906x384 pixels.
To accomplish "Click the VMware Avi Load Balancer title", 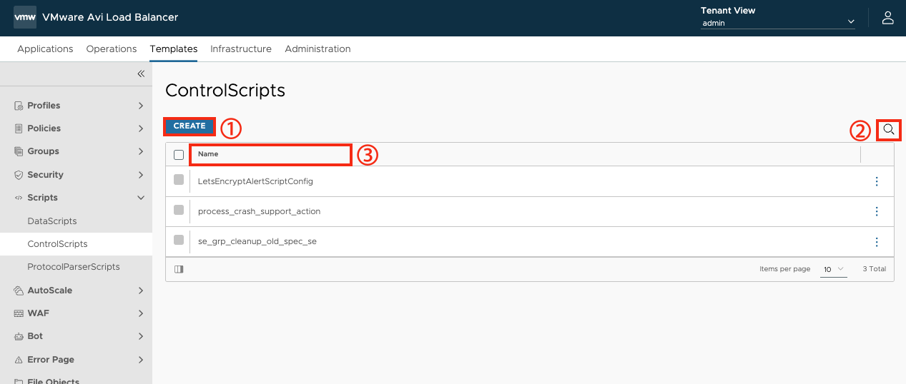I will pos(110,17).
